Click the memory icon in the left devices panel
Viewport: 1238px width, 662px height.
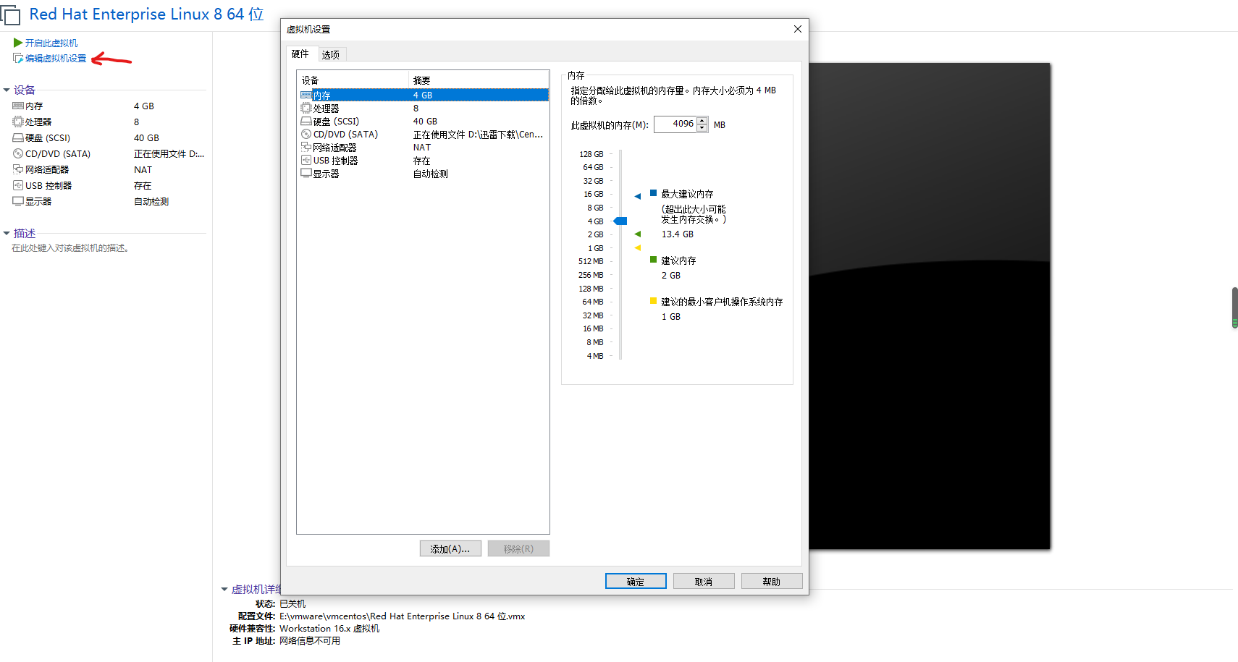coord(18,106)
